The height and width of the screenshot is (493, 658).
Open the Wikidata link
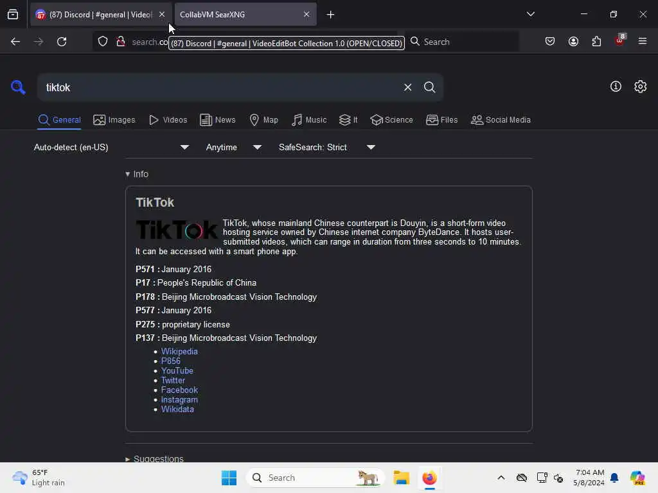[x=177, y=409]
